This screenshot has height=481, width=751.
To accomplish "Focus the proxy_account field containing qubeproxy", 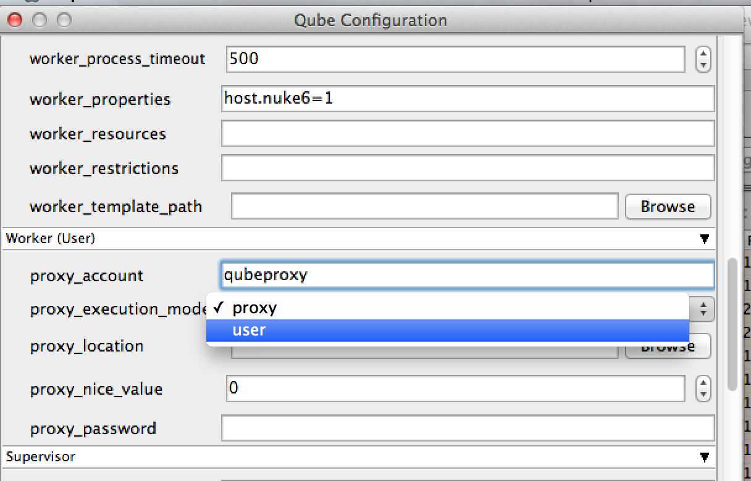I will [468, 275].
